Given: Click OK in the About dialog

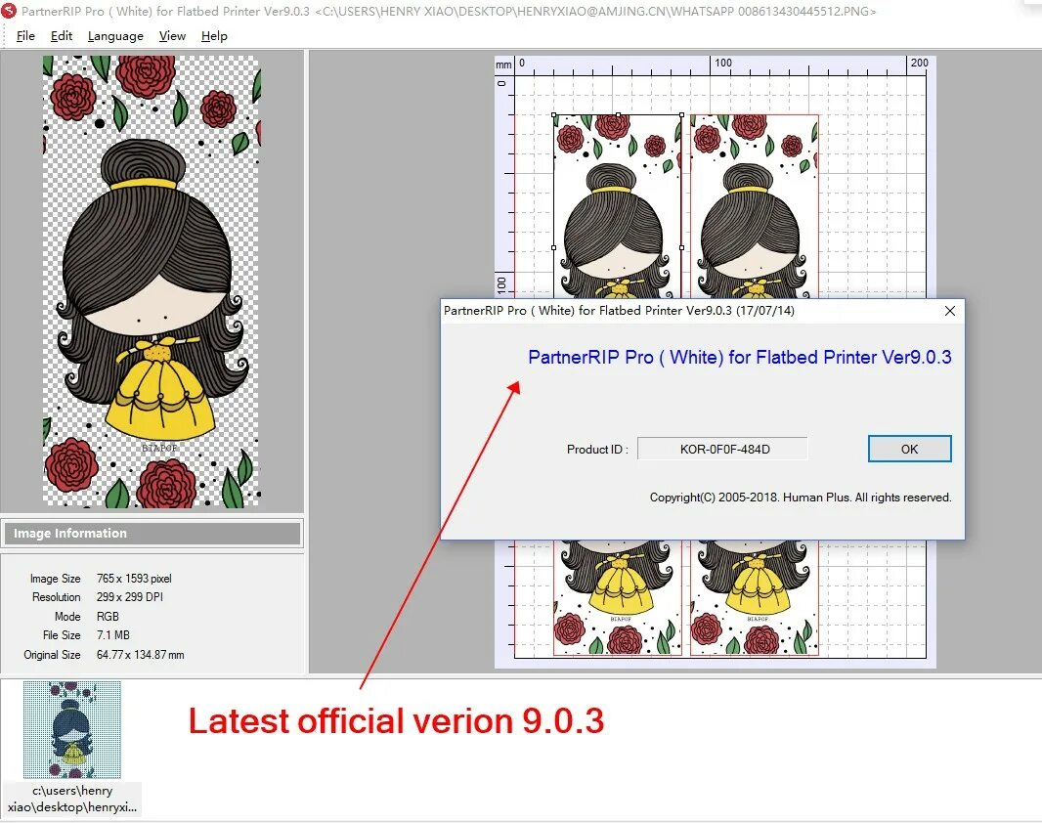Looking at the screenshot, I should coord(909,449).
